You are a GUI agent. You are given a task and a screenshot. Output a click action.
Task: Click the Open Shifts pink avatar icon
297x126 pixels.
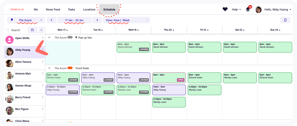pos(9,40)
